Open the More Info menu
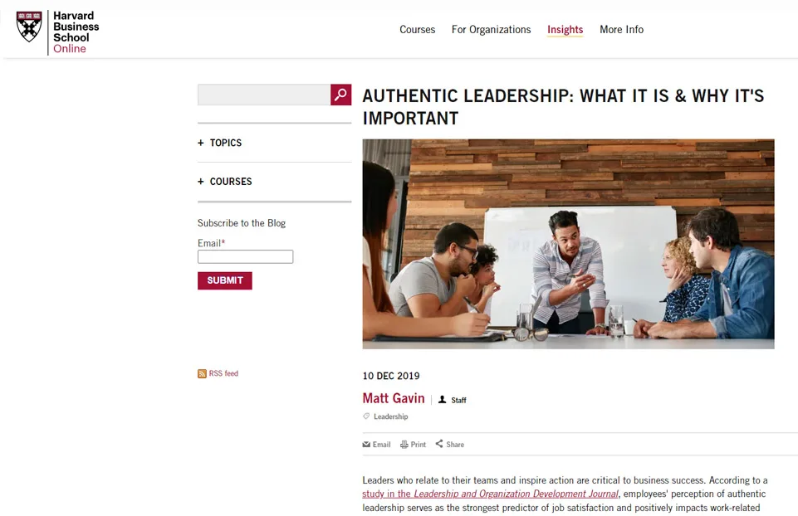This screenshot has height=516, width=798. click(621, 30)
